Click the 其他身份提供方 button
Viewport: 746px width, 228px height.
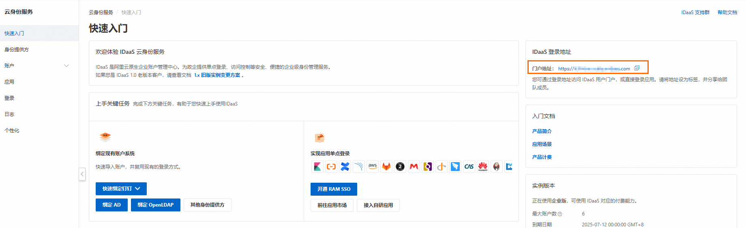click(x=207, y=205)
